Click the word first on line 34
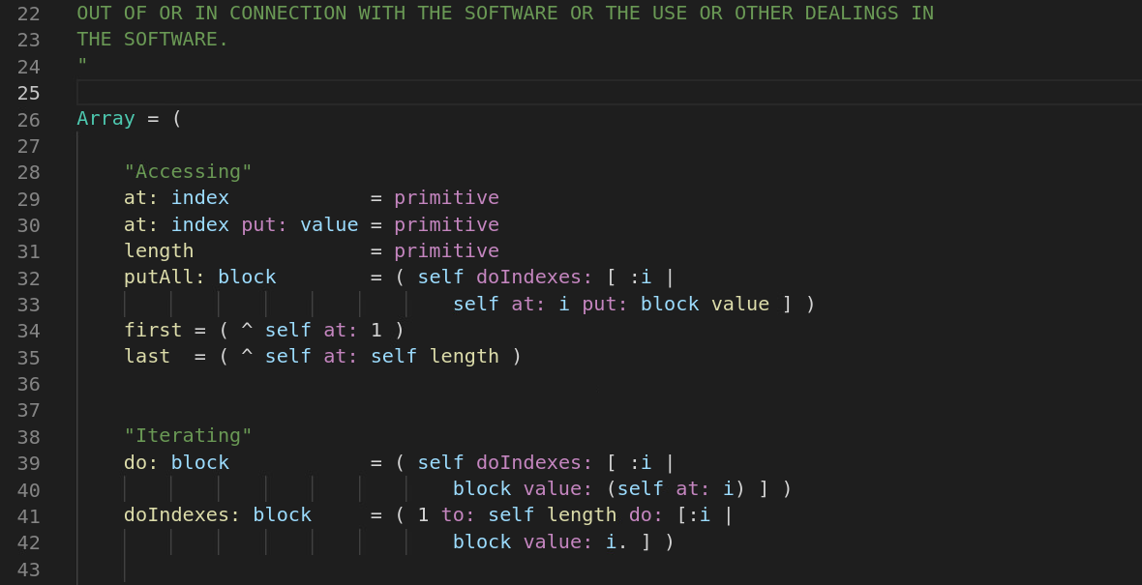1142x585 pixels. pyautogui.click(x=153, y=331)
